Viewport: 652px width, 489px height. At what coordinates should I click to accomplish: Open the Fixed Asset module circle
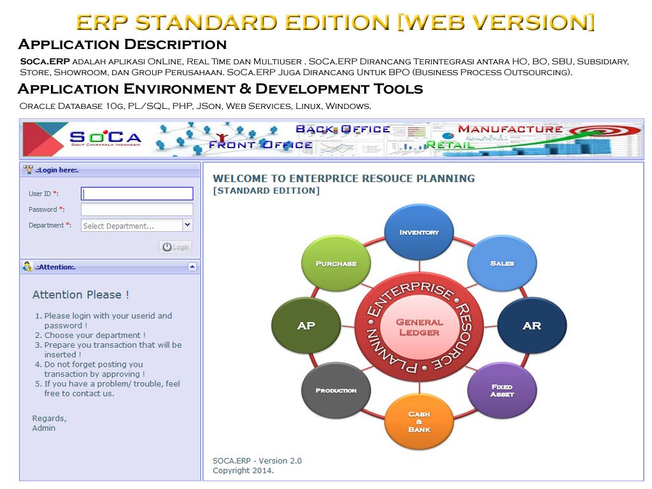502,390
